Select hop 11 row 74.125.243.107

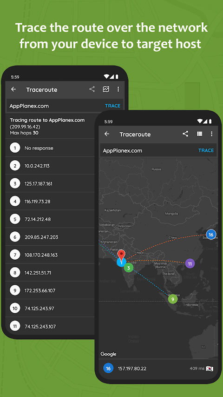coord(50,326)
